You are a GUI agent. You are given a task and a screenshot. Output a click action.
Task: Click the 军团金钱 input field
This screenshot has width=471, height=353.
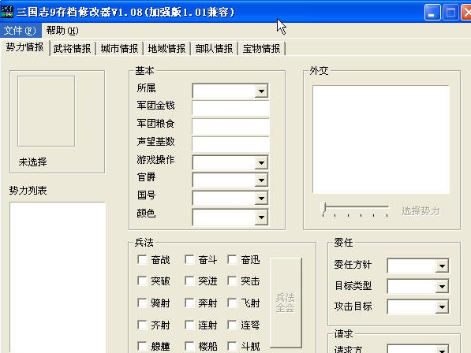click(x=230, y=108)
